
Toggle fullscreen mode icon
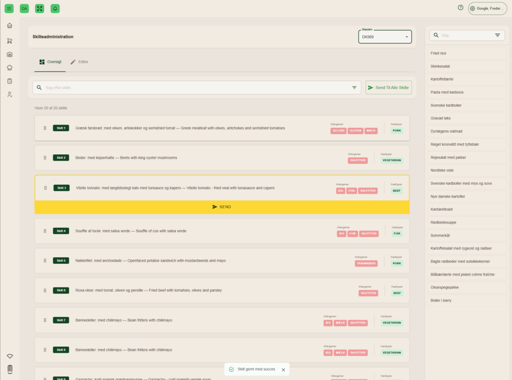[39, 8]
